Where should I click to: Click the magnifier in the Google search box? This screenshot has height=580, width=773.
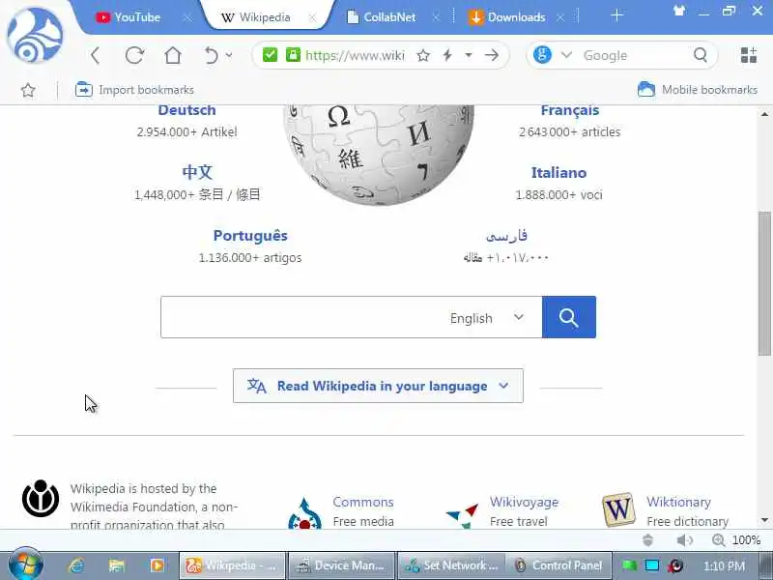pos(700,55)
